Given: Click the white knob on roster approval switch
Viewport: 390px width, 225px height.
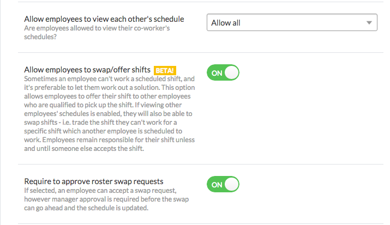Looking at the screenshot, I should pos(232,184).
